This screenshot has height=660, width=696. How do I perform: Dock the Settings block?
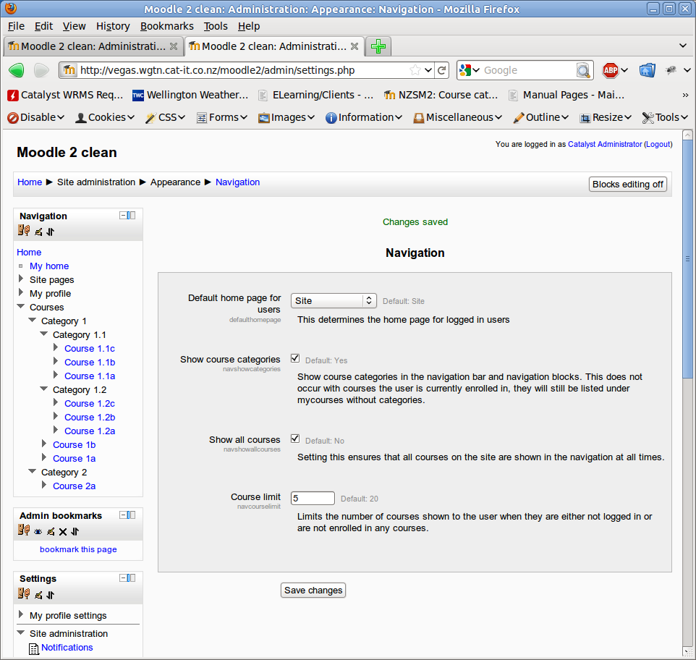(132, 578)
